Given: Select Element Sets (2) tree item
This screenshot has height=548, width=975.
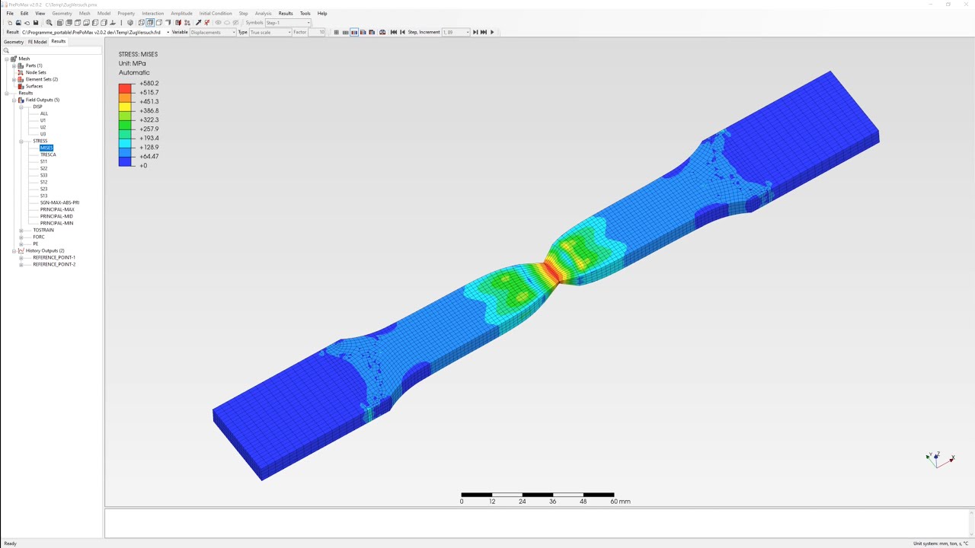Looking at the screenshot, I should point(42,79).
